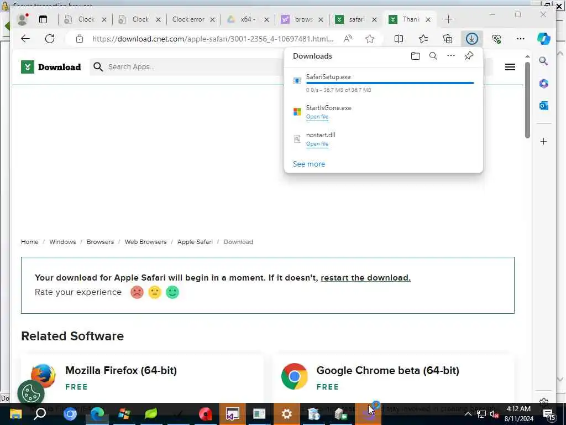Open the Apple Safari breadcrumb link
Image resolution: width=566 pixels, height=425 pixels.
(x=195, y=242)
